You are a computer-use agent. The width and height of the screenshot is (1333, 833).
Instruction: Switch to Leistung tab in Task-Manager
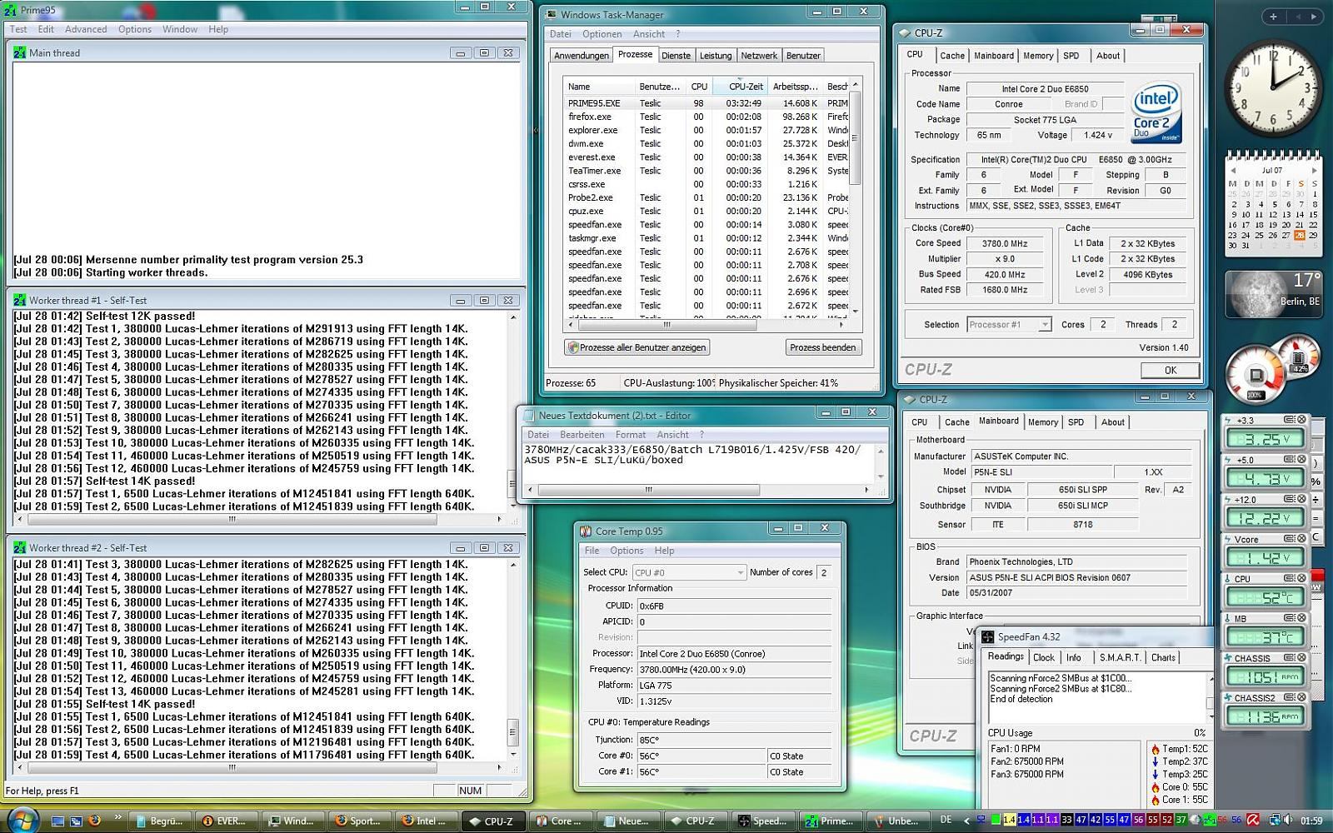pos(716,56)
